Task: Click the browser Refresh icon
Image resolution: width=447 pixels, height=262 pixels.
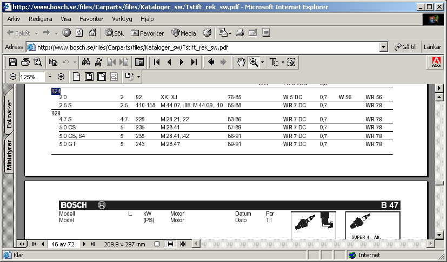Action: pos(79,33)
